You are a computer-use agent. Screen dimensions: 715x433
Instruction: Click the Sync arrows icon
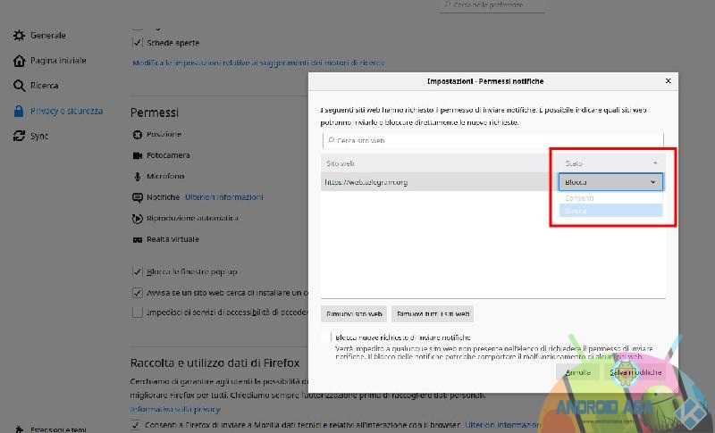pos(19,137)
